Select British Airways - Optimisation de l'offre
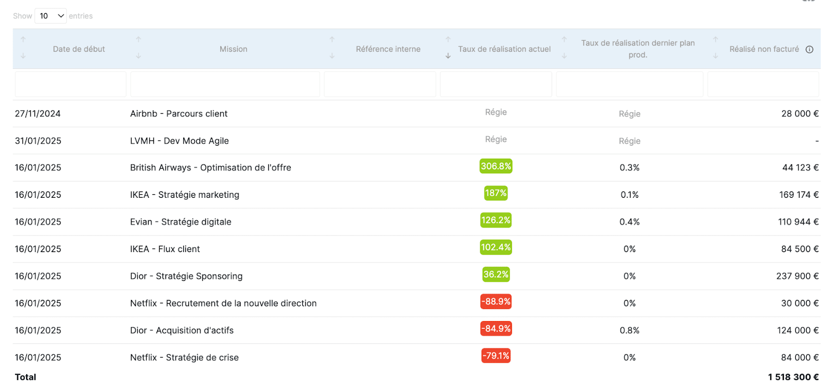 click(x=211, y=168)
